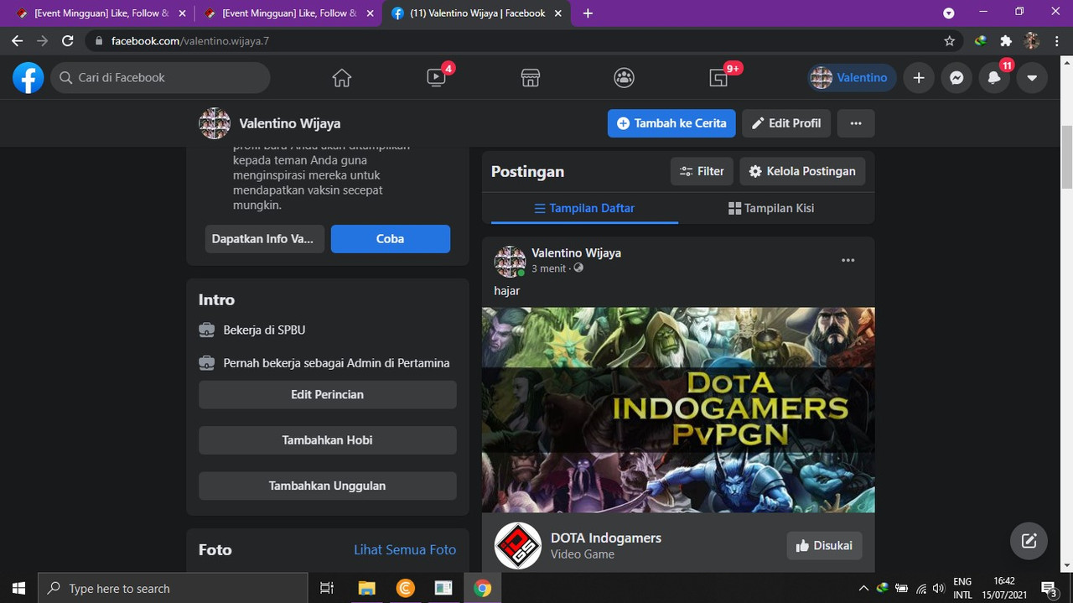Click the browser Back arrow
Screen dimensions: 1073x603
click(18, 40)
